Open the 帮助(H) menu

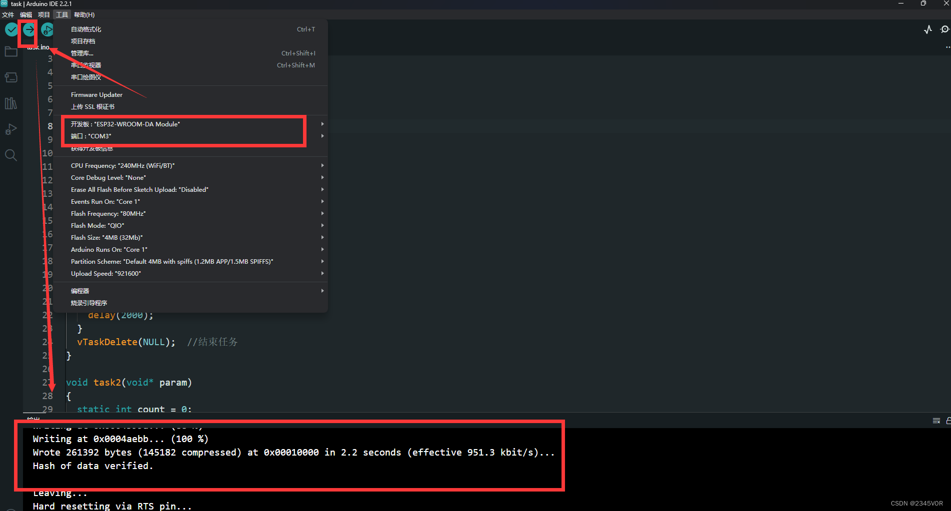84,15
